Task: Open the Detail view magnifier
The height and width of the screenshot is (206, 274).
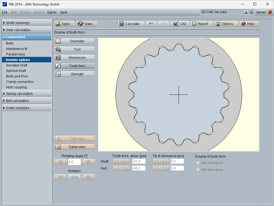Action: tap(74, 147)
